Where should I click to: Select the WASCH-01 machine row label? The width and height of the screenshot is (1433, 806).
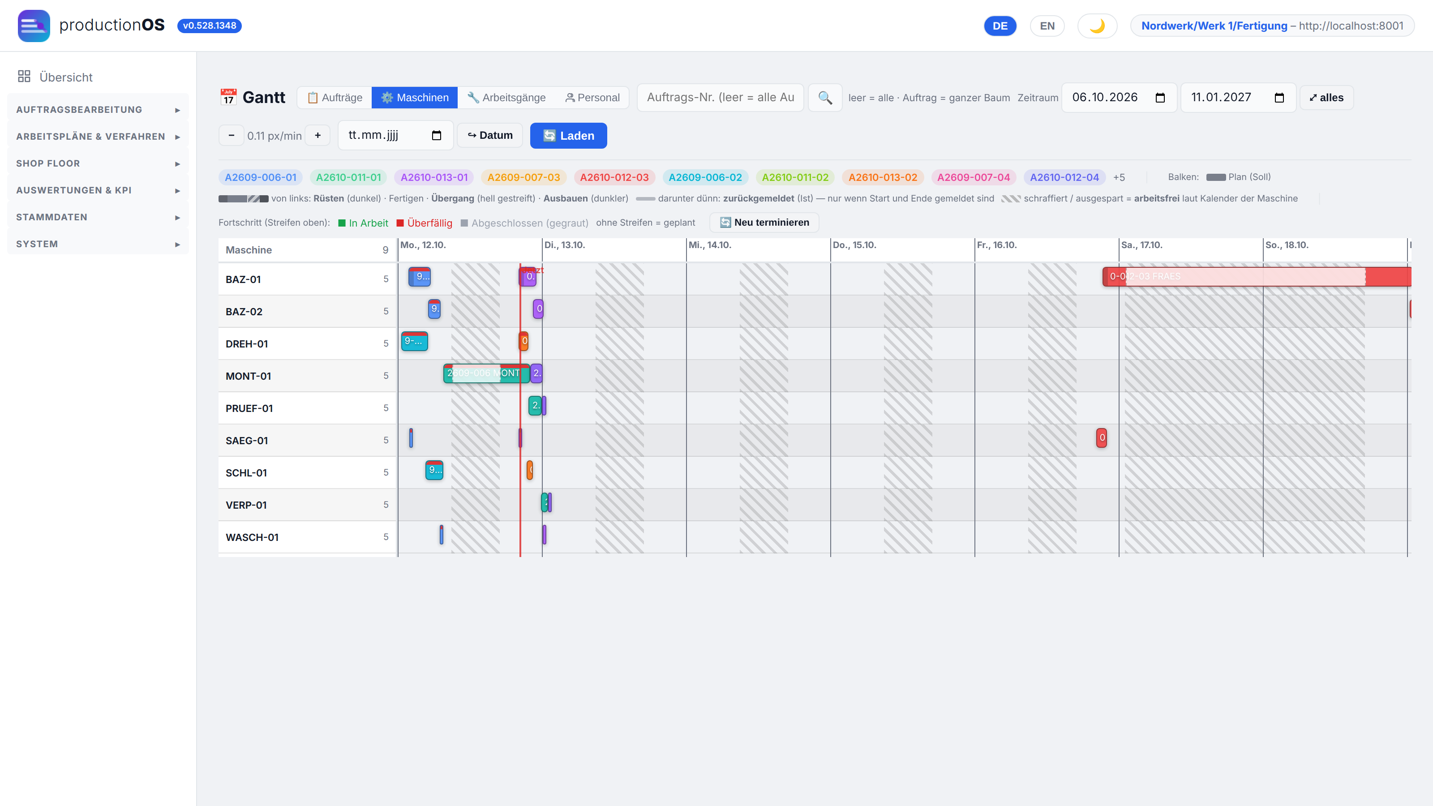(x=252, y=537)
